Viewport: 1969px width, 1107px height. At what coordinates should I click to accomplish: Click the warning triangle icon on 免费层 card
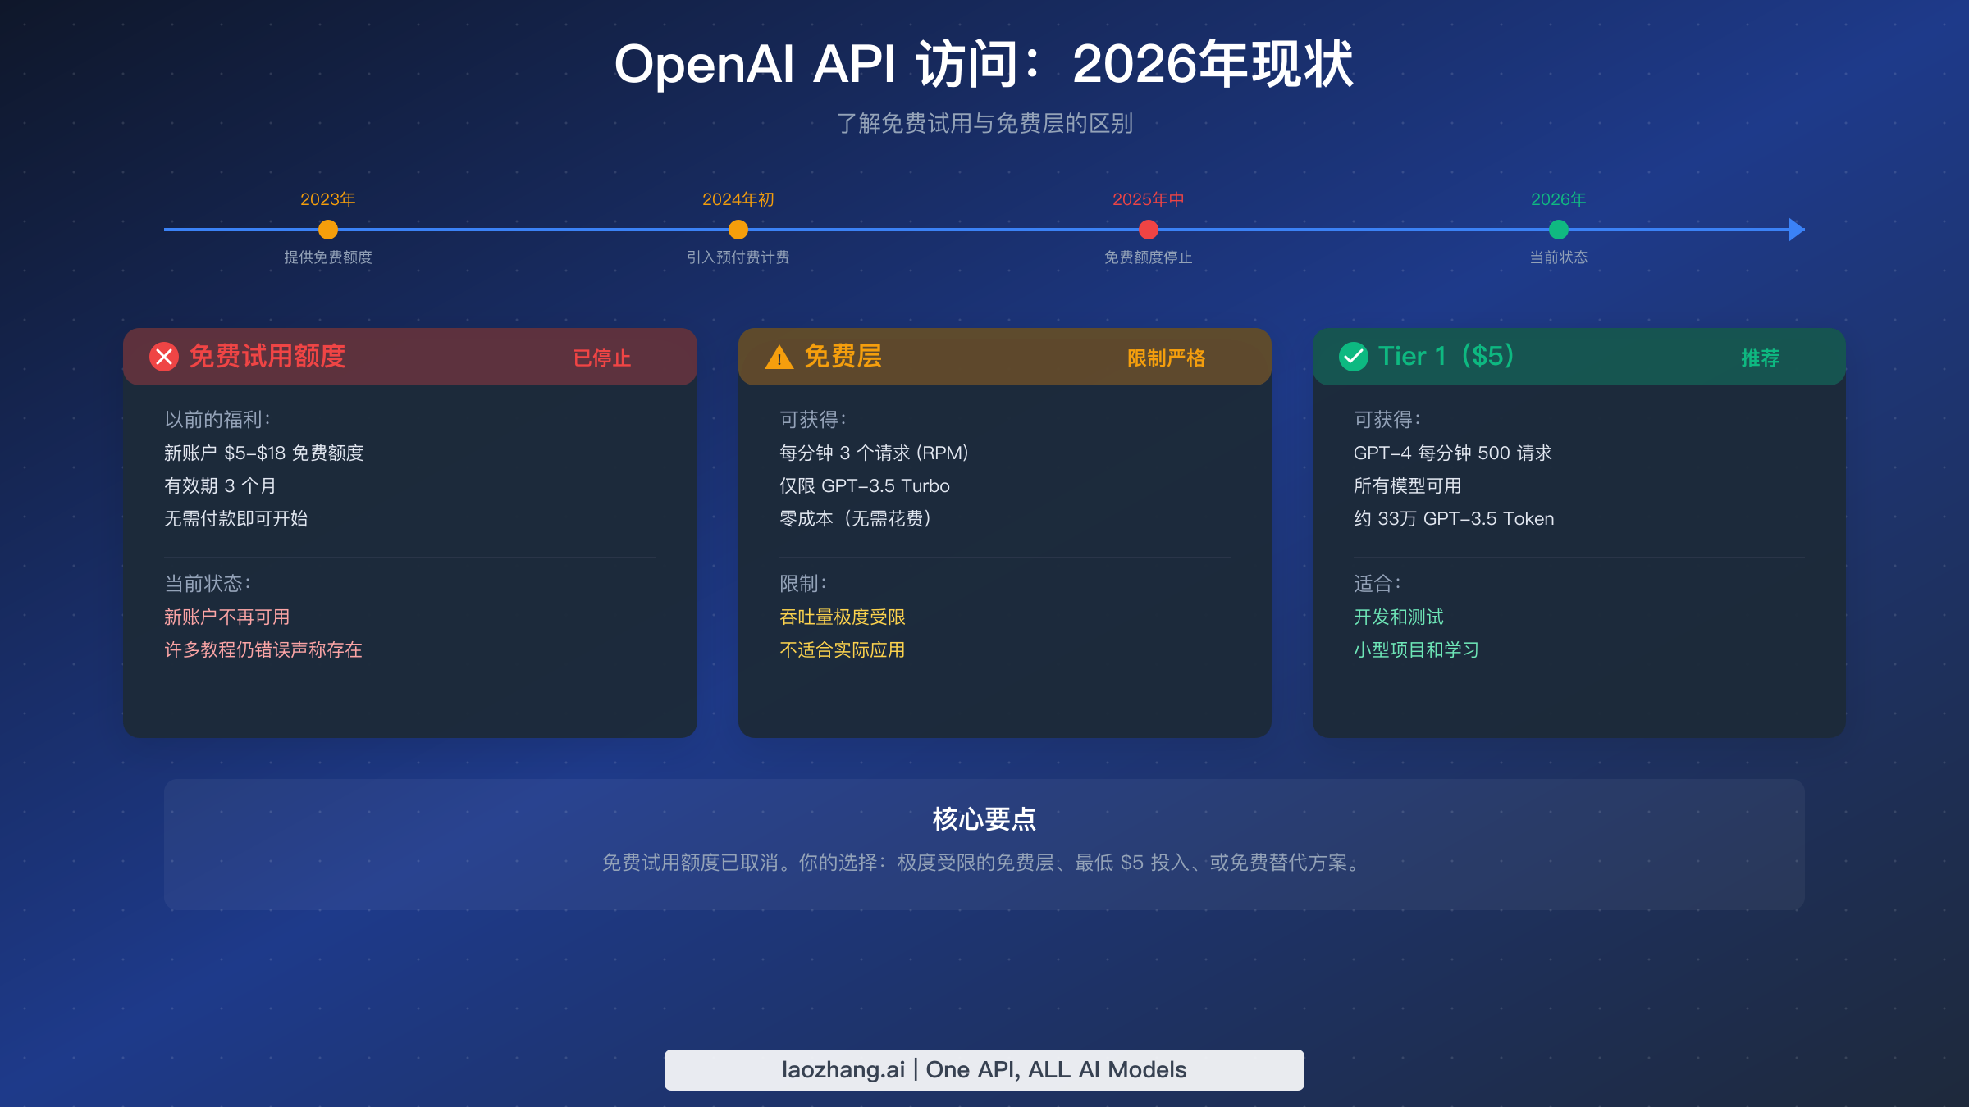(778, 357)
